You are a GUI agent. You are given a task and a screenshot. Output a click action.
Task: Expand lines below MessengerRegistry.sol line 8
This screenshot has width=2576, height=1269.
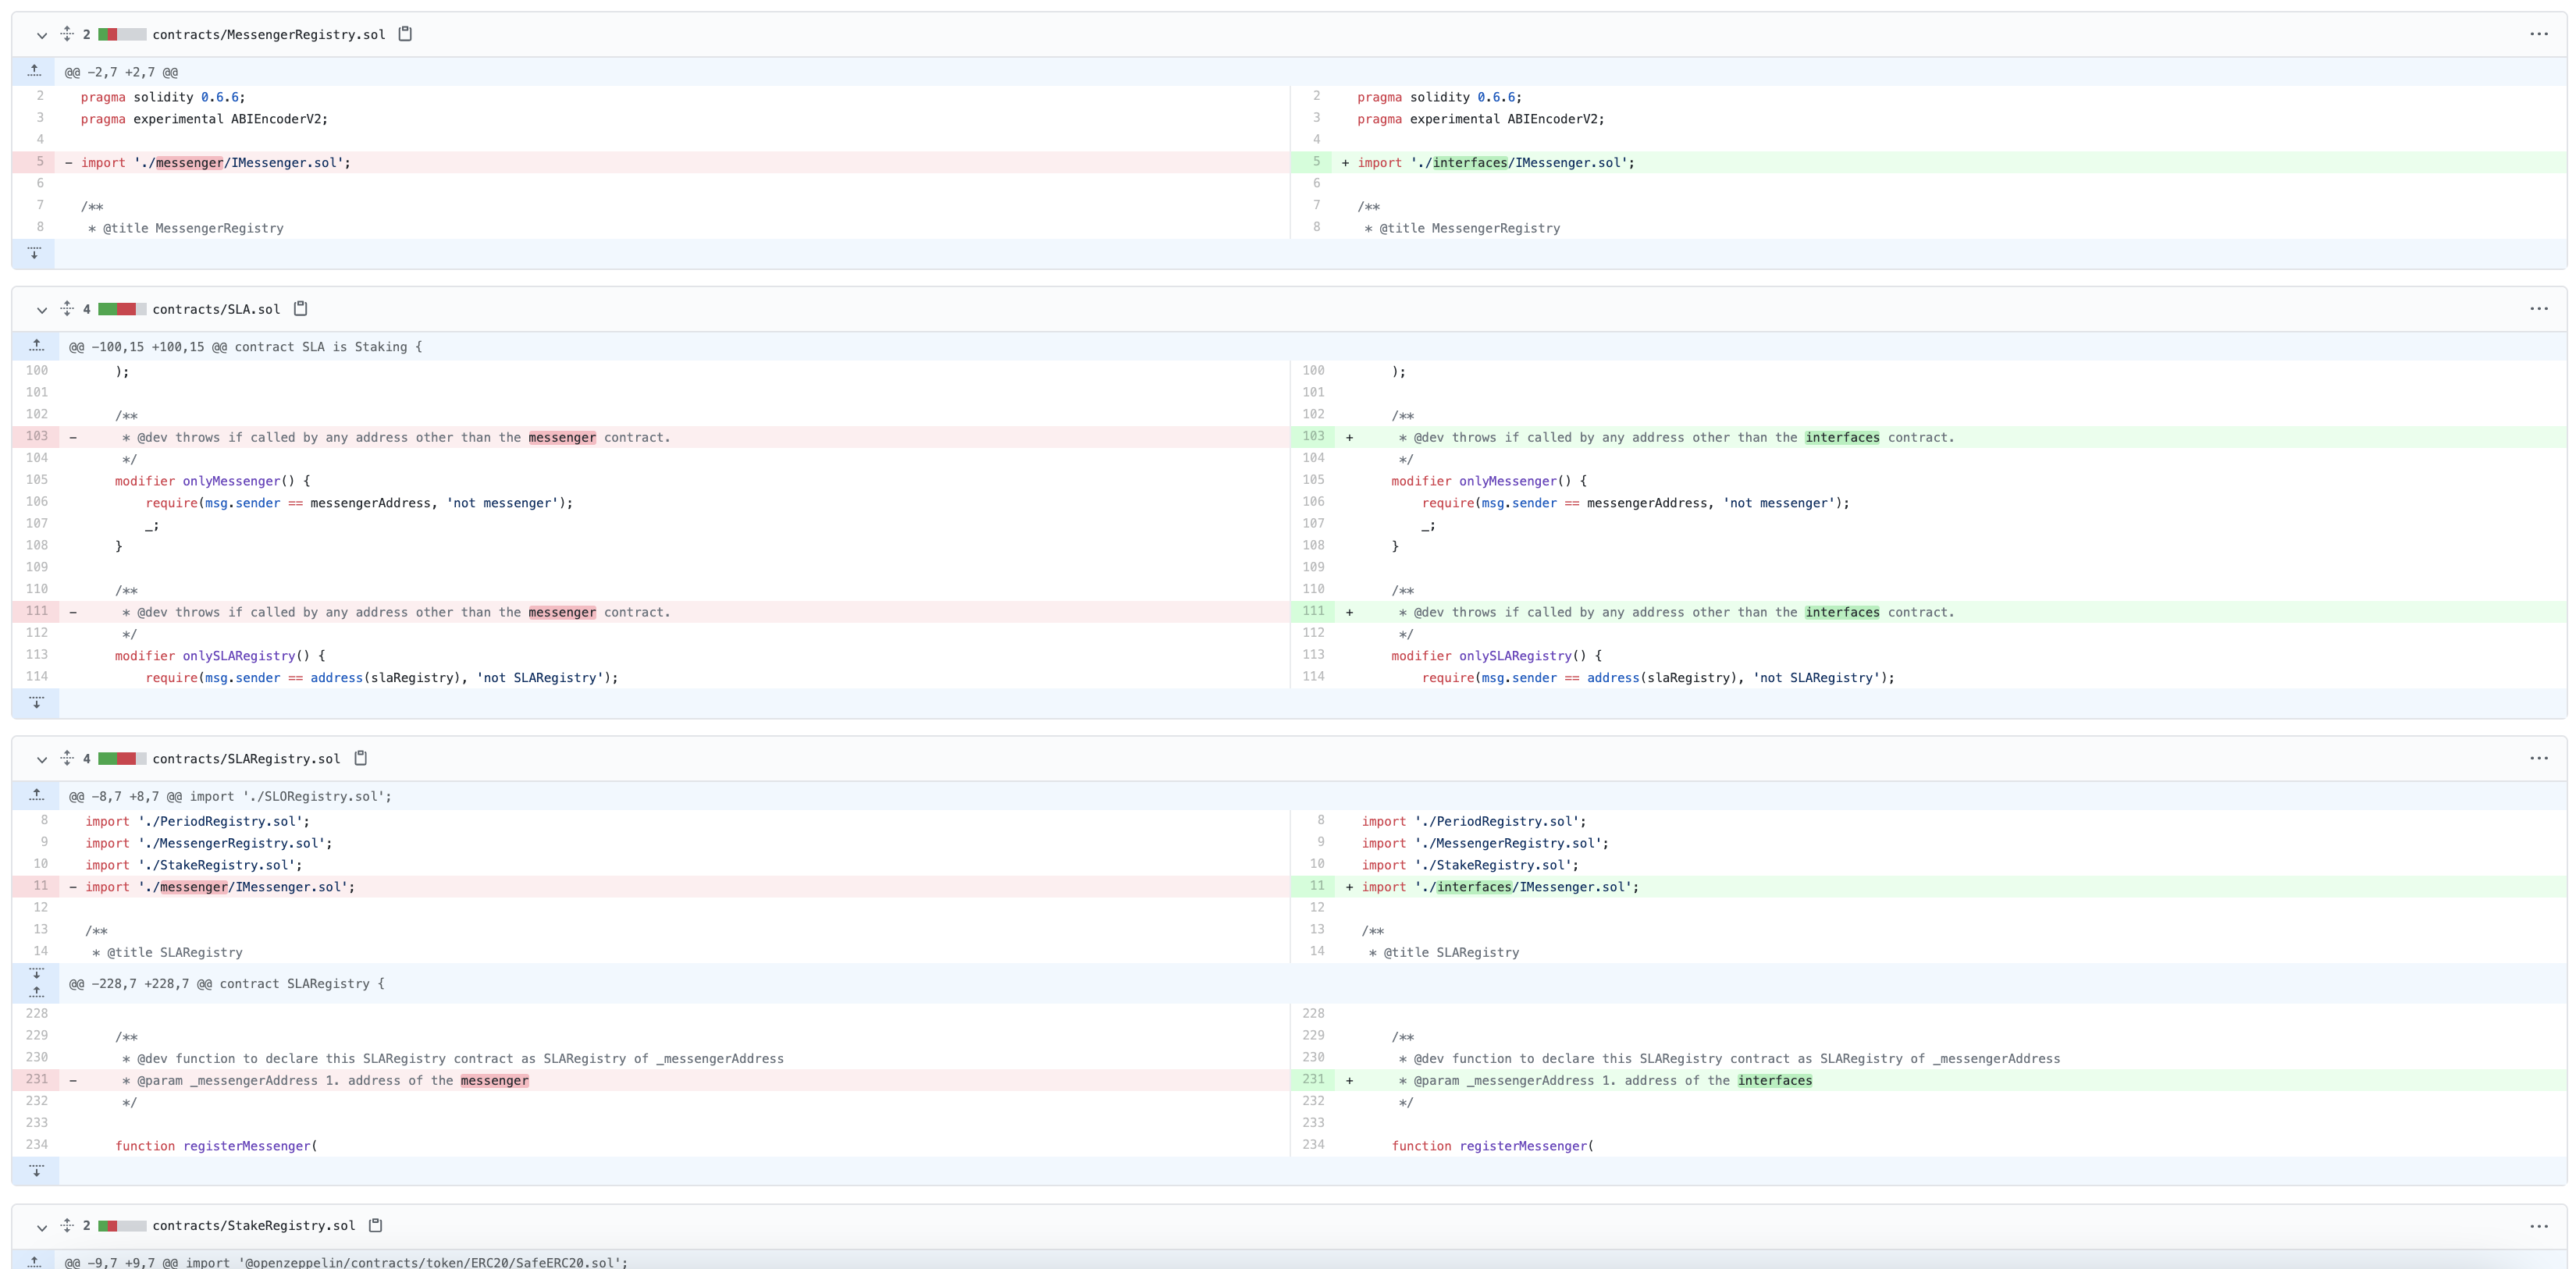34,254
